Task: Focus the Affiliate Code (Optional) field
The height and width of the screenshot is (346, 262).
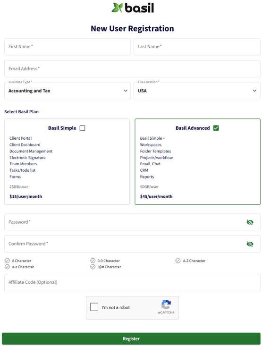Action: tap(132, 282)
